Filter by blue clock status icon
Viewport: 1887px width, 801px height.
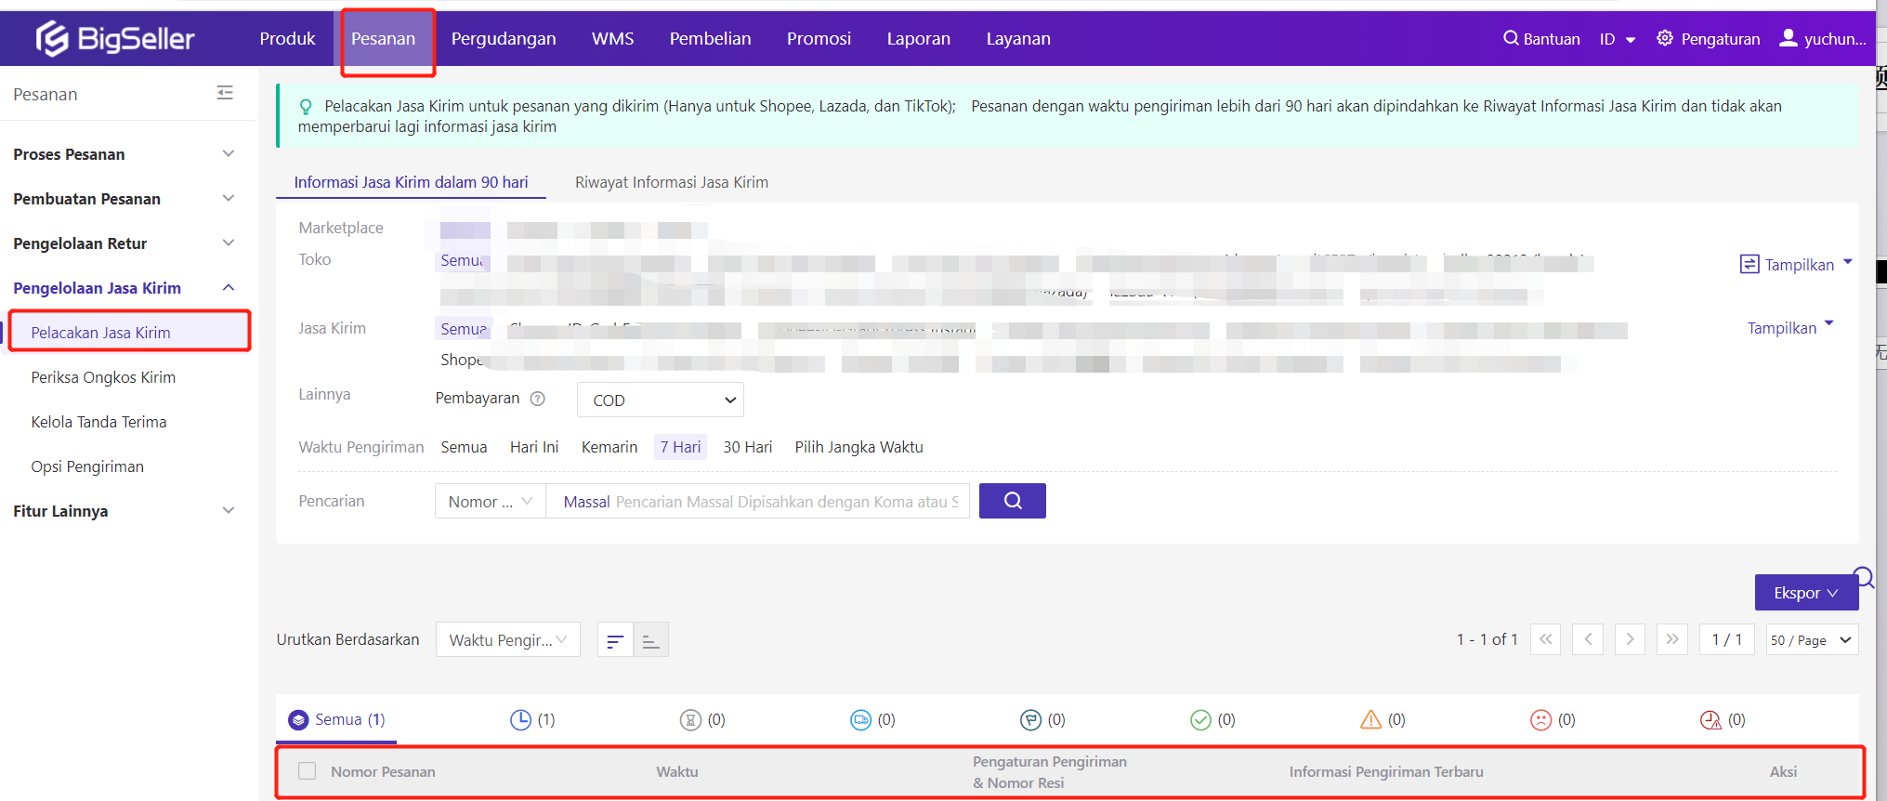(x=520, y=719)
